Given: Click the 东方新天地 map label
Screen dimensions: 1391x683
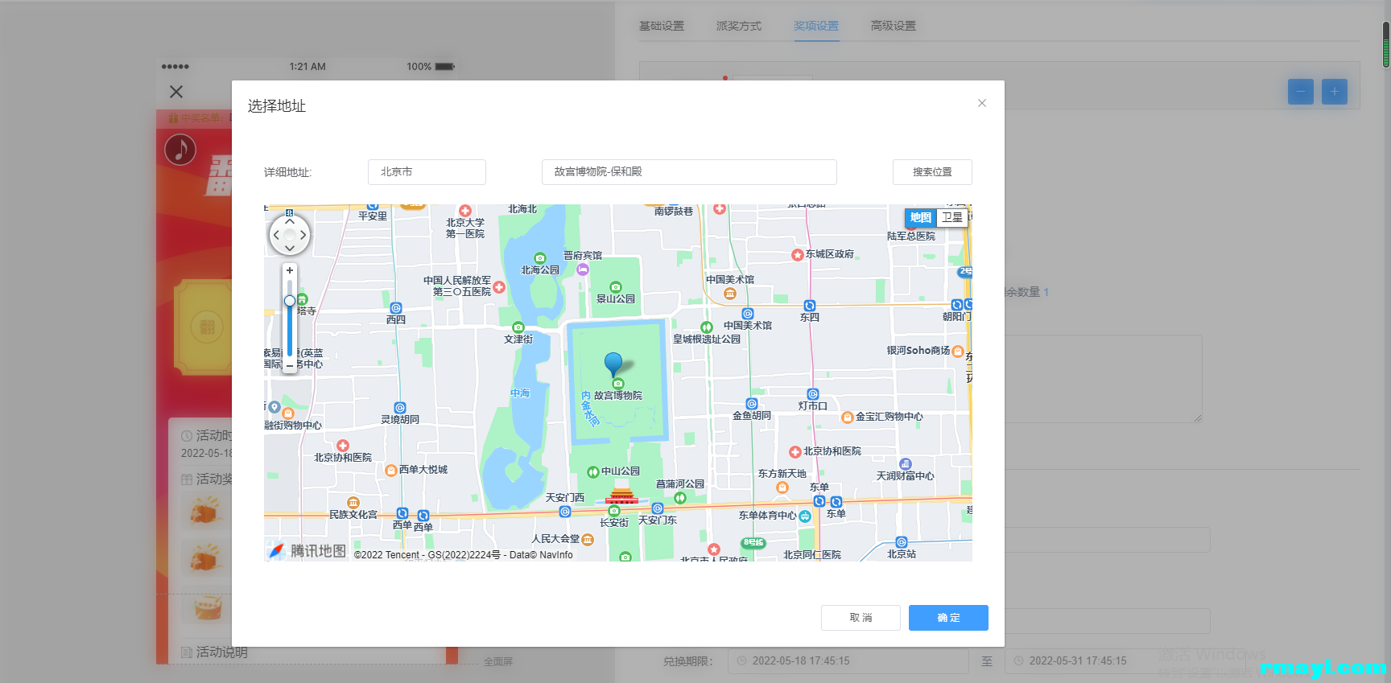Looking at the screenshot, I should 782,474.
